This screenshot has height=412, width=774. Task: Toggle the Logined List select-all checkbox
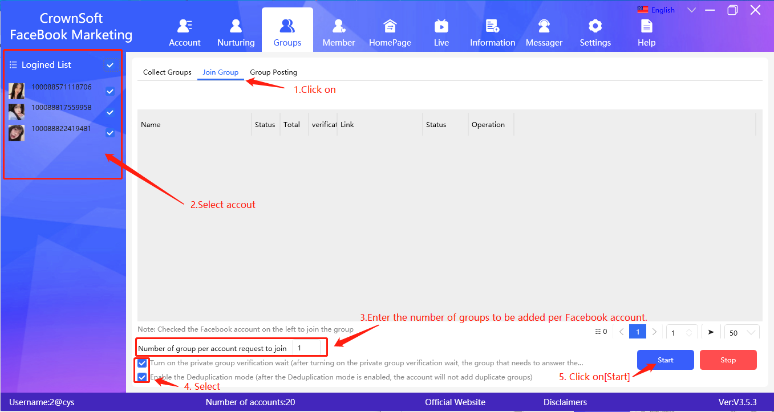coord(110,65)
